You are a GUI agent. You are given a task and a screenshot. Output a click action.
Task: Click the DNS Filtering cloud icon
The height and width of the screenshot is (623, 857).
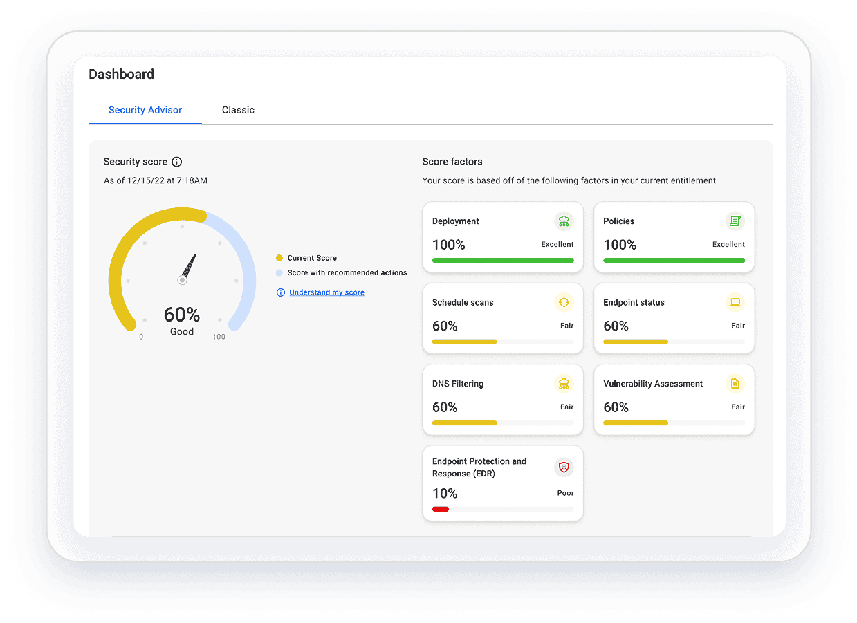point(564,384)
